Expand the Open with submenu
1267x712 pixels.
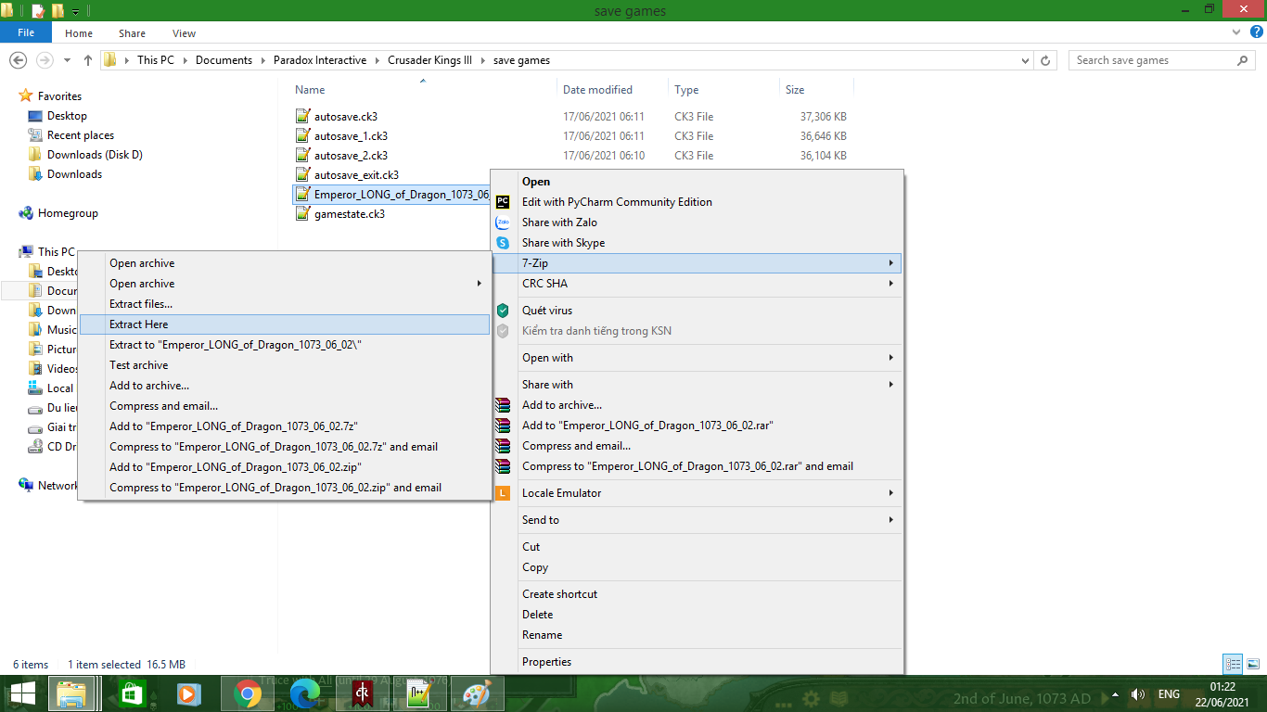697,358
